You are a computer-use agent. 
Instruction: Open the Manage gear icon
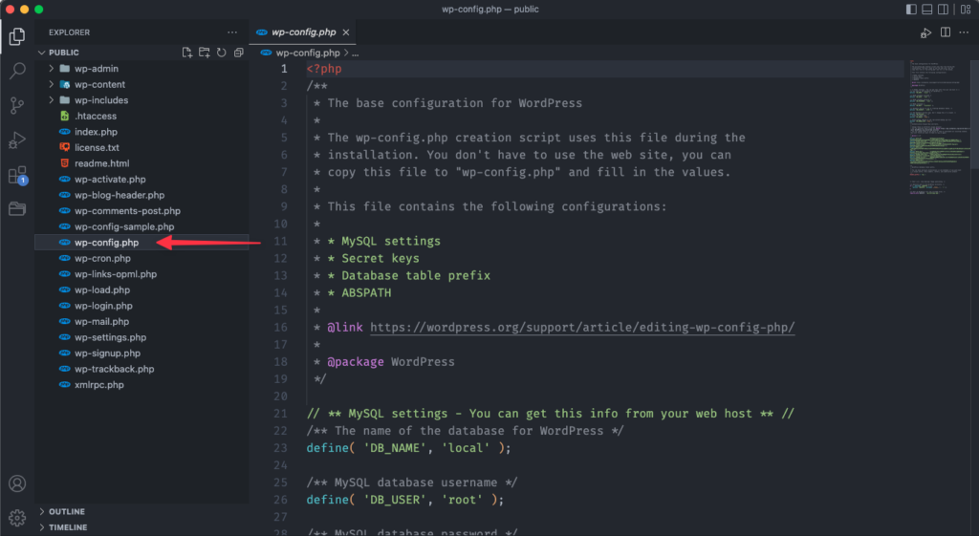(17, 517)
